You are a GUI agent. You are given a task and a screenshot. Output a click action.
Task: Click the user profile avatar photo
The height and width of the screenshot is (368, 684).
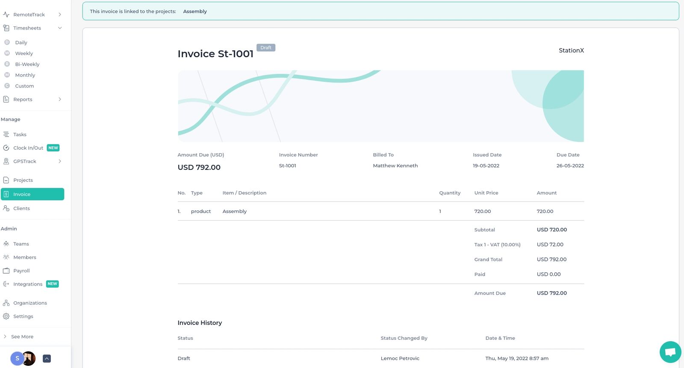pyautogui.click(x=29, y=359)
